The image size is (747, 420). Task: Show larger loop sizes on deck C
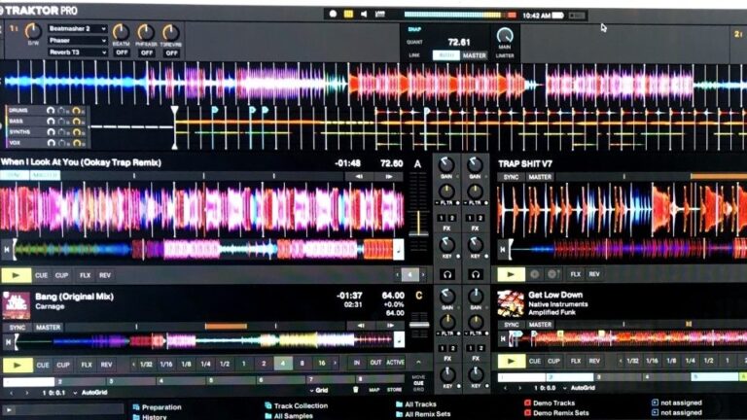(335, 364)
